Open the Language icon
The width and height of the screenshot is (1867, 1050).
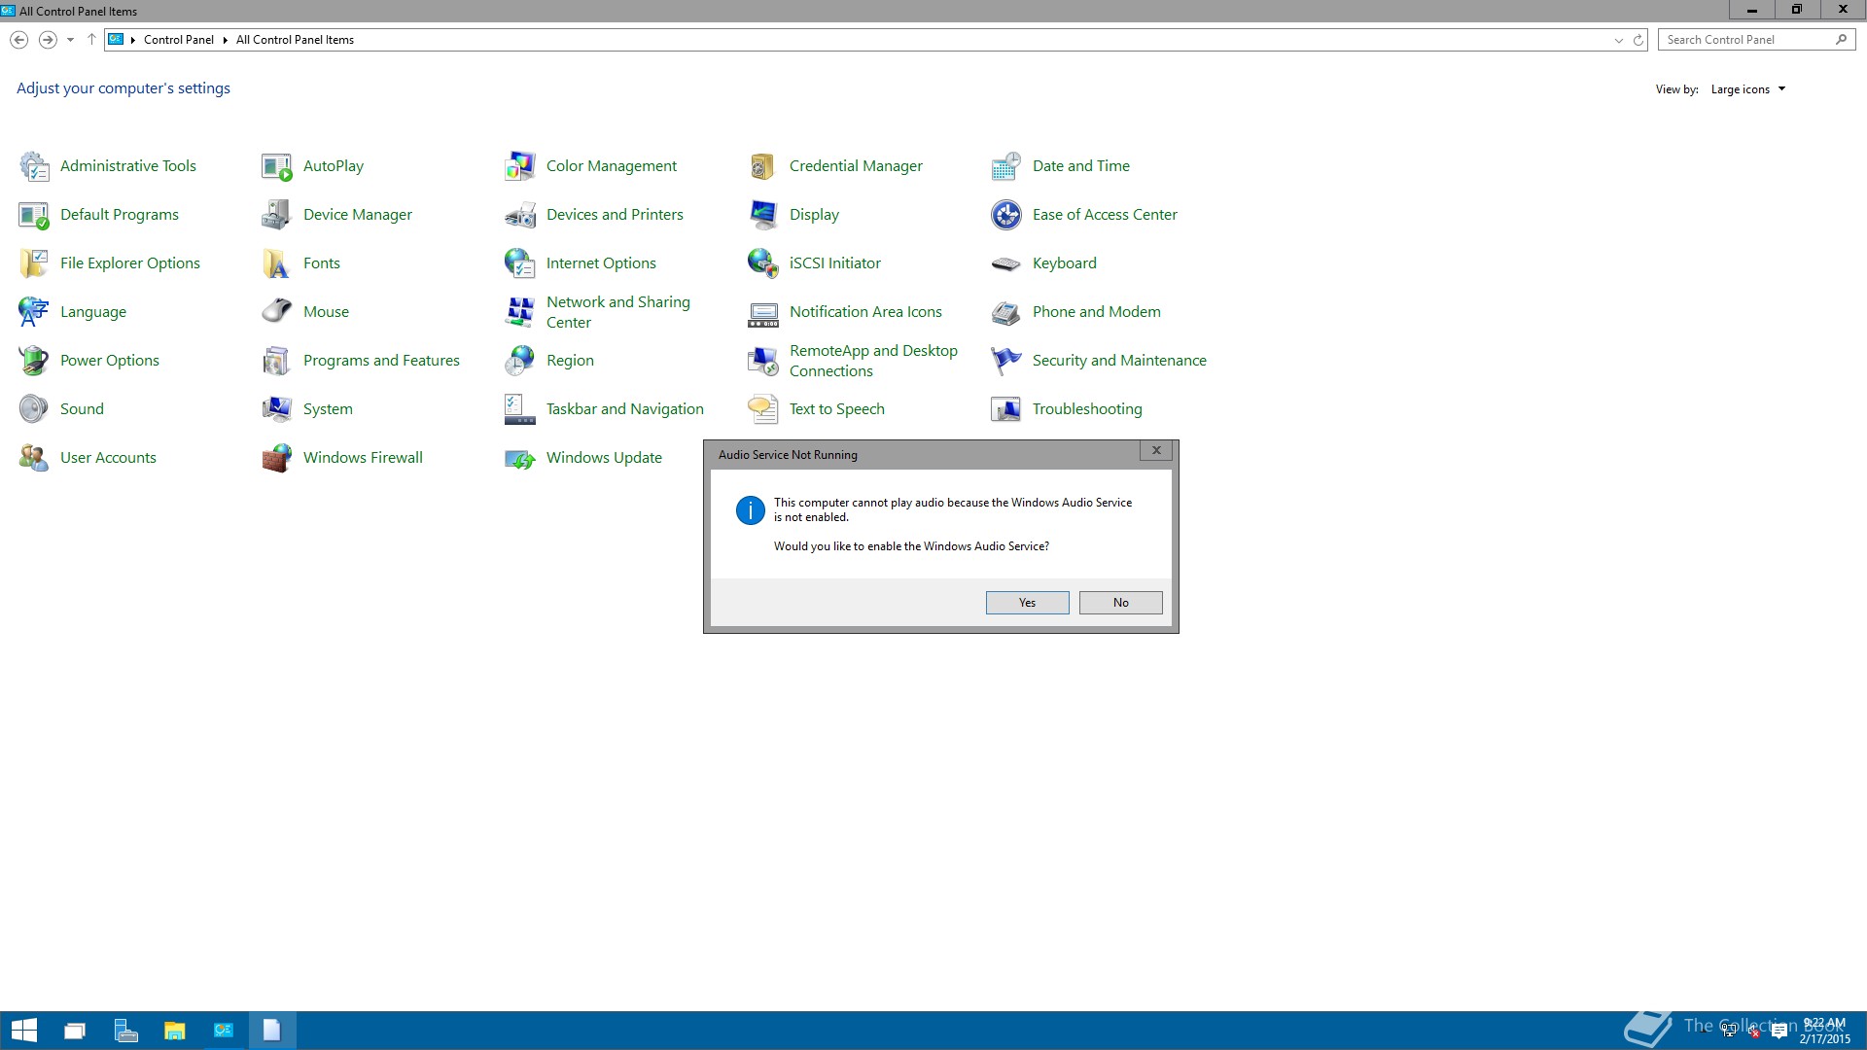(x=34, y=312)
